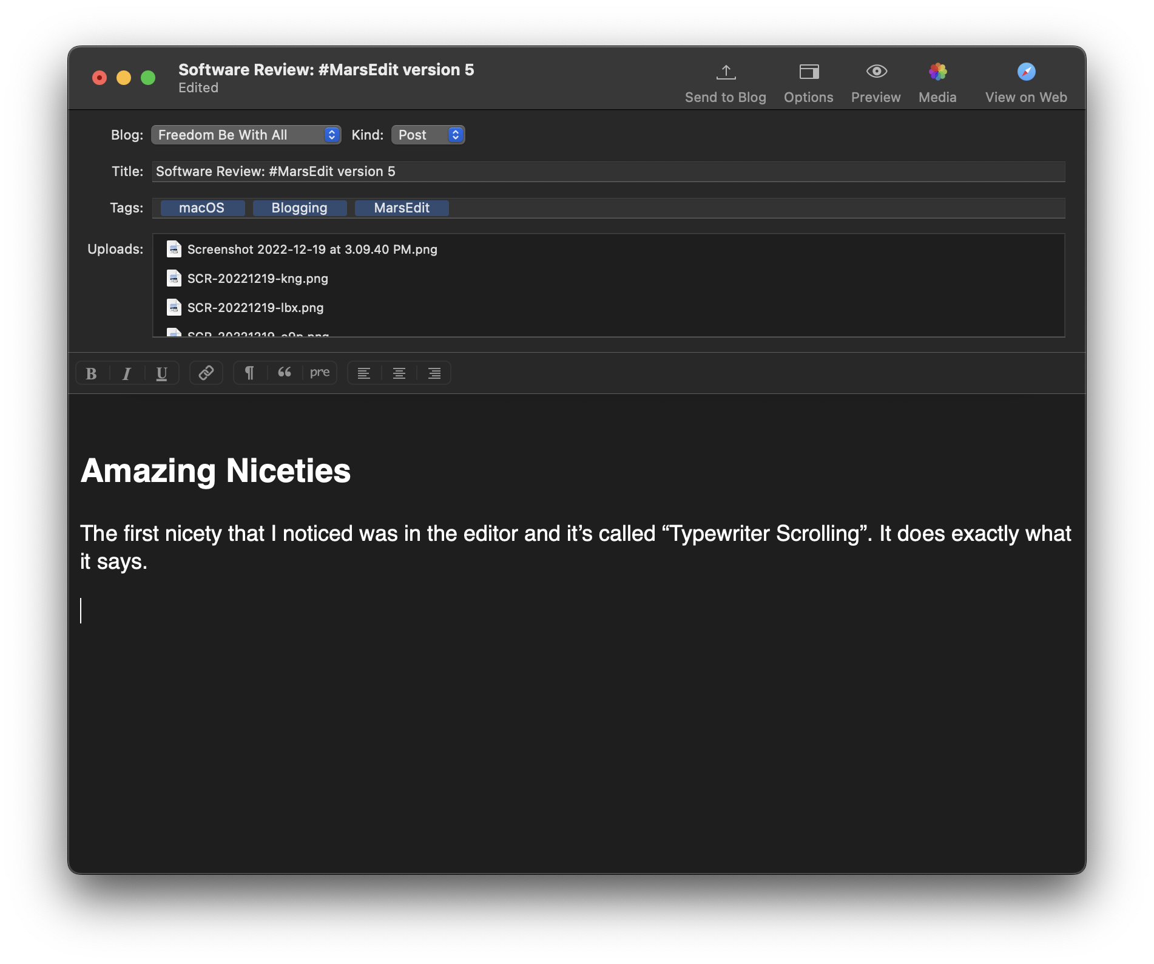This screenshot has width=1154, height=964.
Task: Click the Preview eye icon
Action: point(876,72)
